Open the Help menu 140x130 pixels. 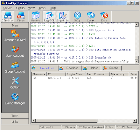53,8
